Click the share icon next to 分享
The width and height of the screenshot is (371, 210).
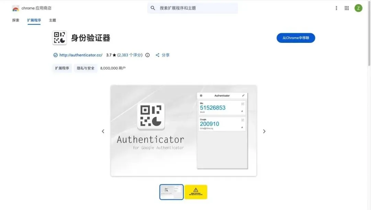pos(157,55)
